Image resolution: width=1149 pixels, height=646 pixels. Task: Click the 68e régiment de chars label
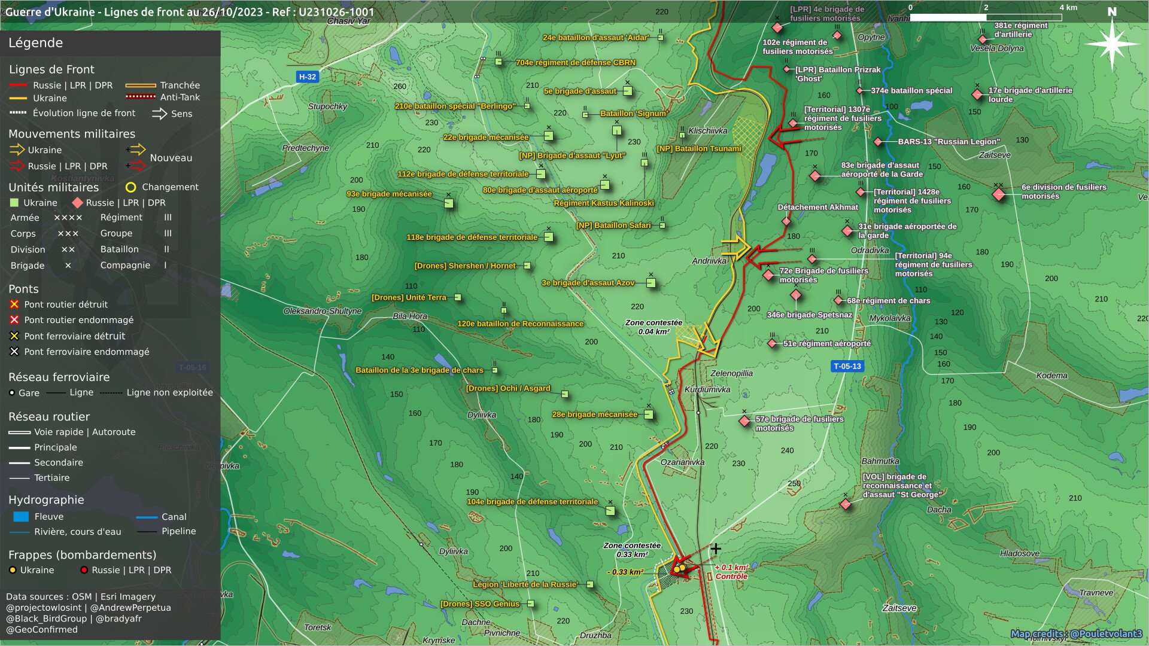(x=888, y=301)
